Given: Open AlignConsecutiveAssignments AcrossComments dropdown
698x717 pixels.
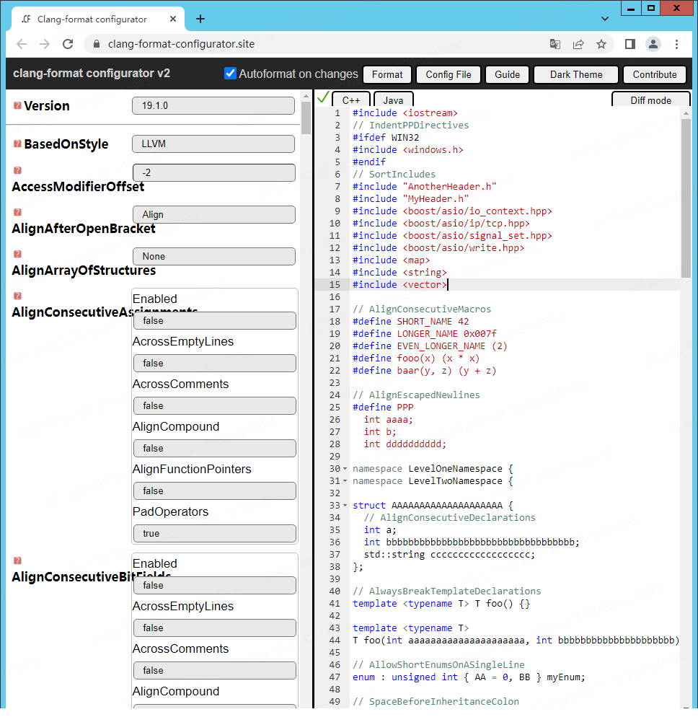Looking at the screenshot, I should pos(215,405).
